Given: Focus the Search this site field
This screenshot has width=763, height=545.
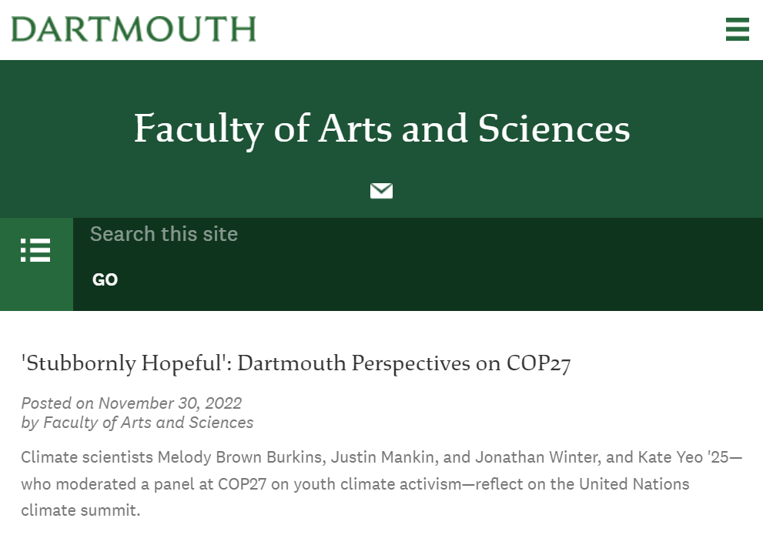Looking at the screenshot, I should [416, 234].
